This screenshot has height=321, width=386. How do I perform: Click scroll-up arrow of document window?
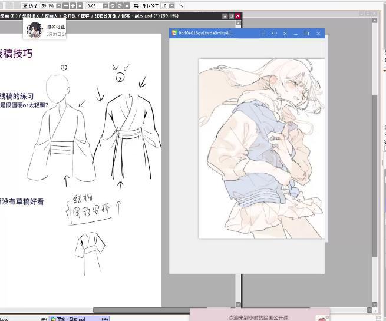click(238, 23)
